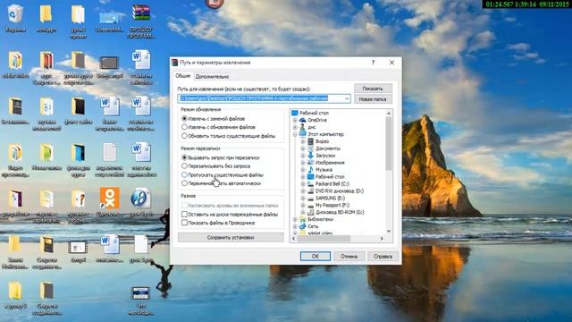
Task: Select the WinRAR archive ПРОШОУ ПРОГРАМ desktop icon
Action: (141, 21)
